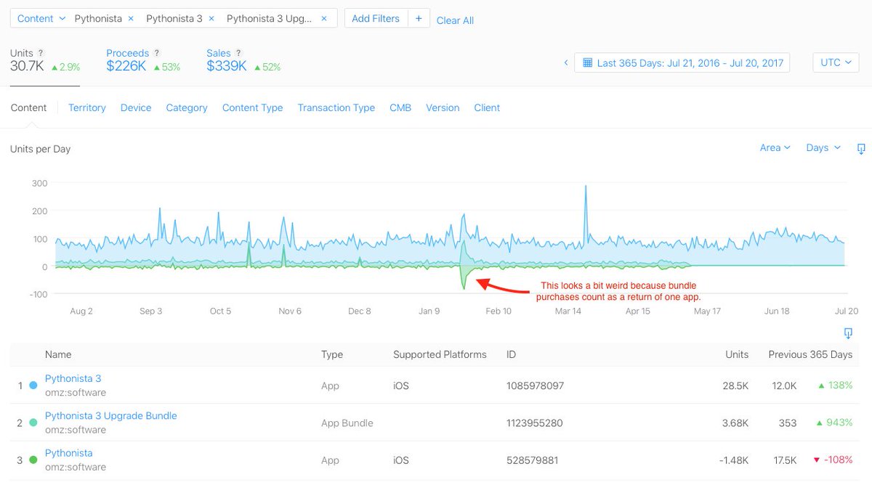Select the Units 30.7K metric
872x493 pixels.
45,60
